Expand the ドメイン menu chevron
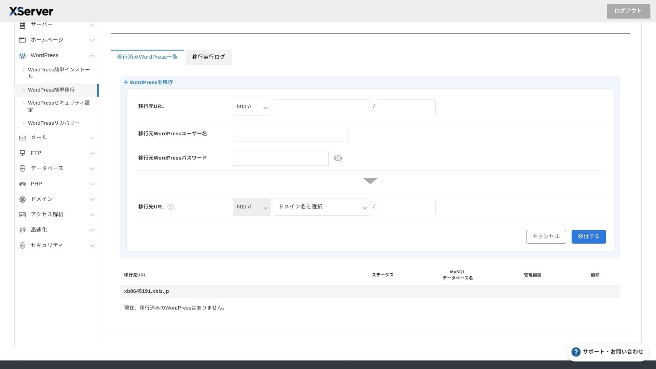This screenshot has width=656, height=369. click(x=92, y=200)
